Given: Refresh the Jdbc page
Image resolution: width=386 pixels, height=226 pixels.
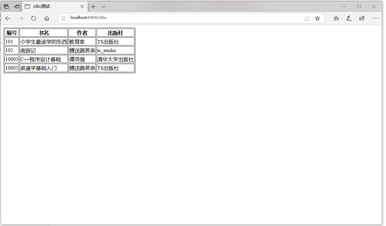Looking at the screenshot, I should point(33,18).
